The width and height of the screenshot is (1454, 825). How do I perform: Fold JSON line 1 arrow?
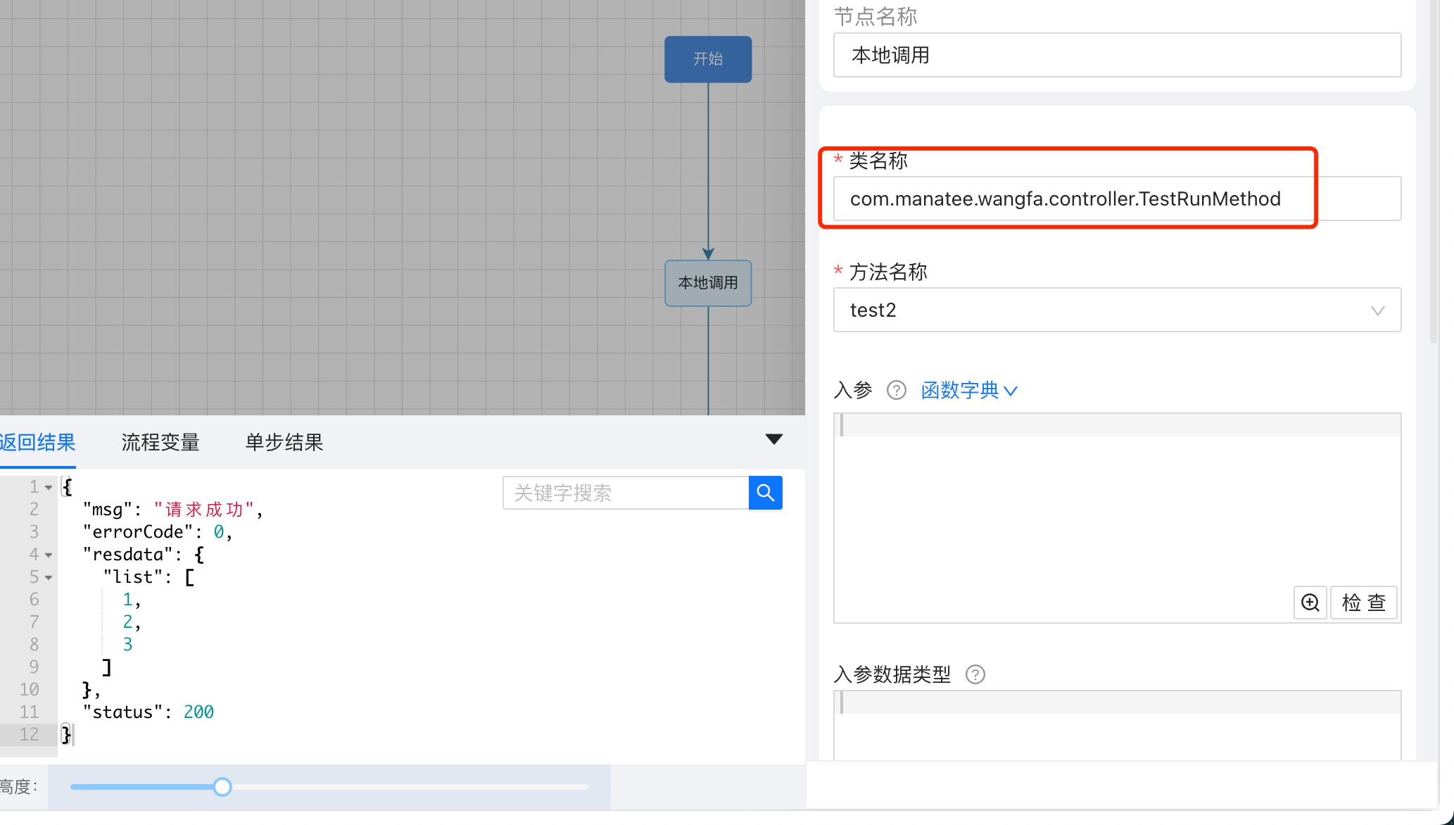(x=49, y=487)
